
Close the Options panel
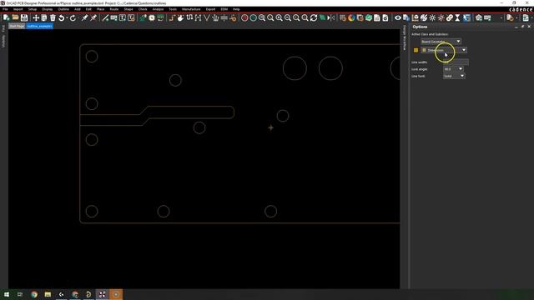tap(529, 27)
